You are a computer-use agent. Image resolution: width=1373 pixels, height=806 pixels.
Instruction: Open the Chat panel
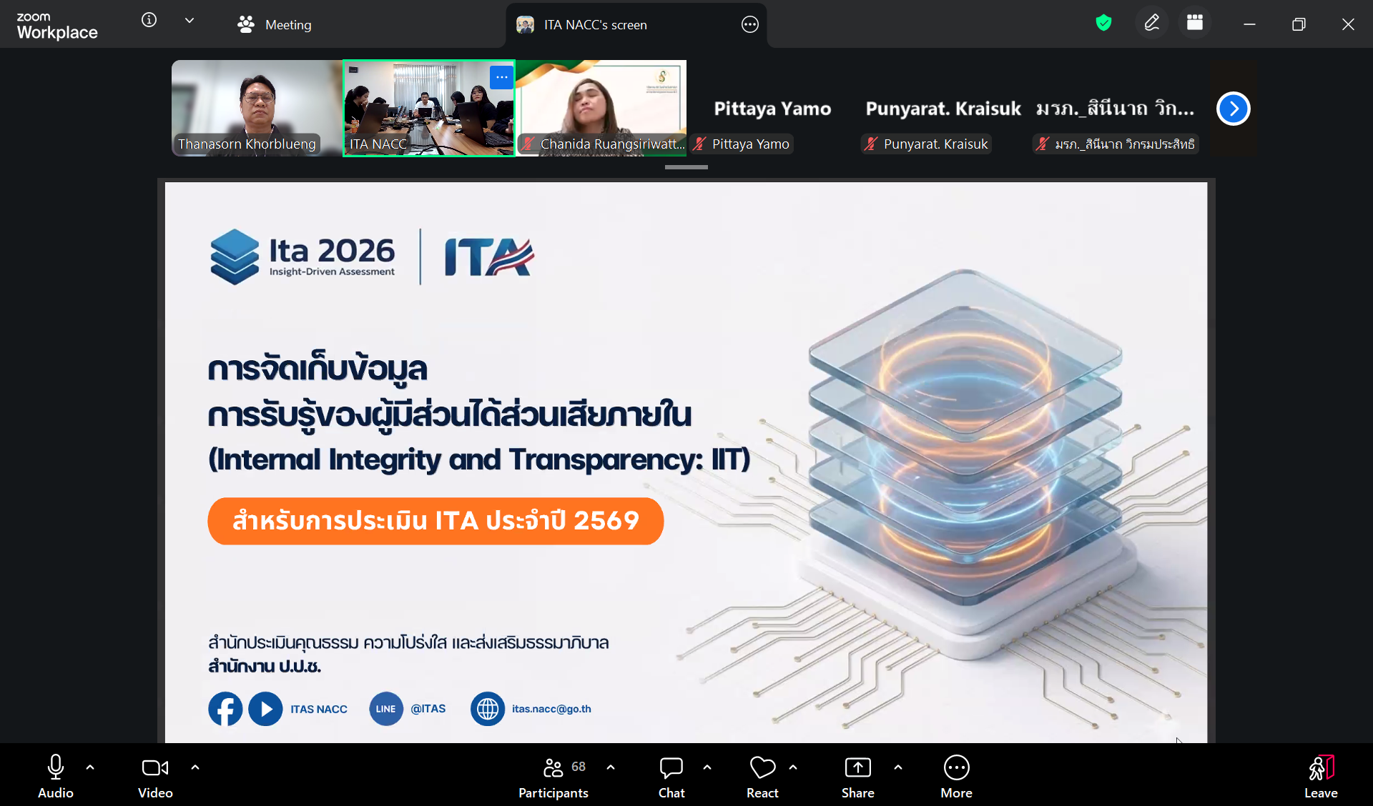pos(671,776)
